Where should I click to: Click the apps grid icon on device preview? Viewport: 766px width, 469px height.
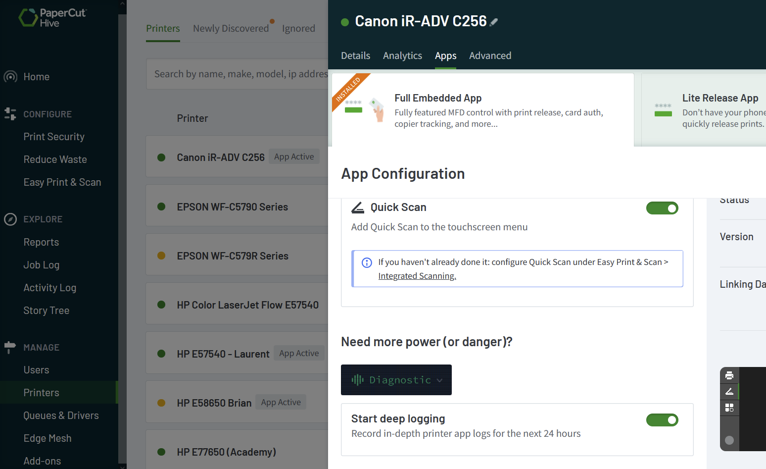tap(729, 408)
